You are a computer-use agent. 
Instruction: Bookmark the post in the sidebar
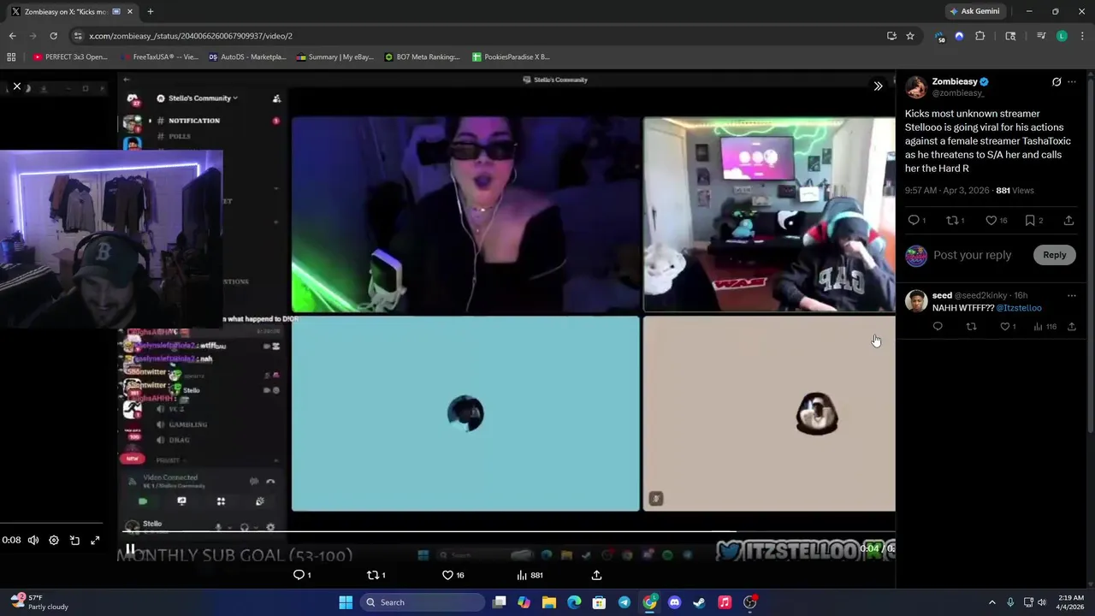click(1030, 221)
